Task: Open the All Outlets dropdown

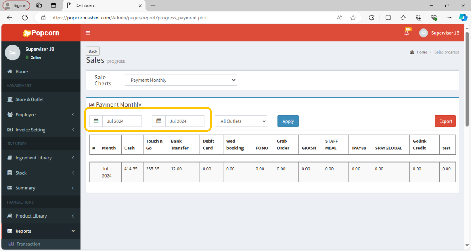Action: coord(241,121)
